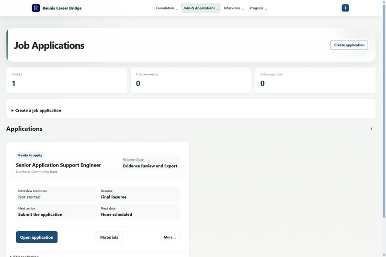Click the Not started interview readiness value
This screenshot has width=386, height=257.
click(29, 197)
